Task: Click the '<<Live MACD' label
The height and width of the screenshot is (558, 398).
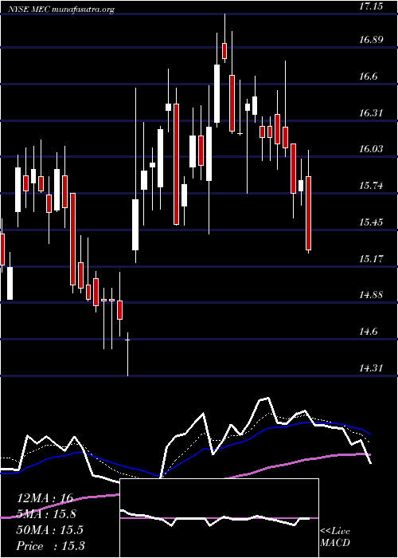Action: click(335, 537)
